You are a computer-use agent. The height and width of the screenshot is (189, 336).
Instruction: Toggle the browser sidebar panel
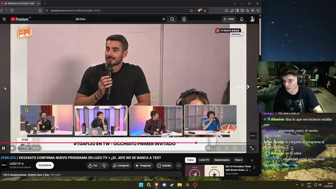(237, 10)
